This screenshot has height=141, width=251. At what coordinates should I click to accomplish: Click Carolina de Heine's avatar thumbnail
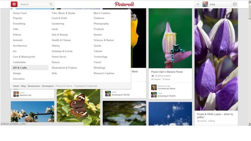coord(154,87)
